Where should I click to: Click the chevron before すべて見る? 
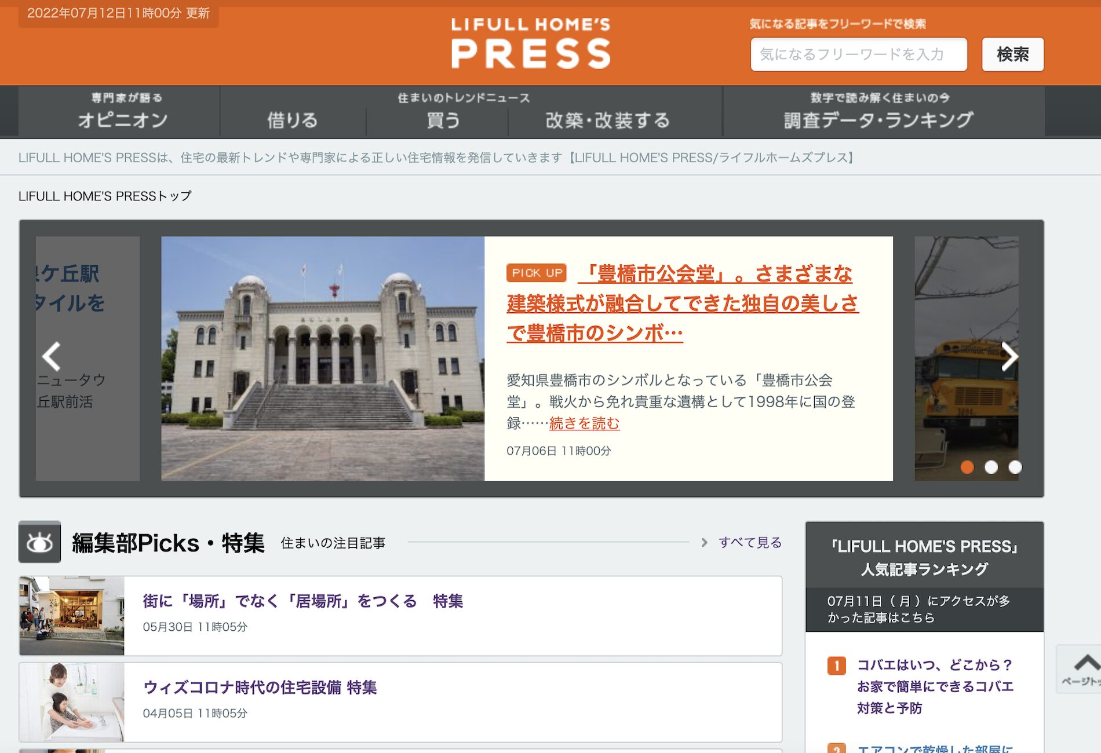(704, 543)
